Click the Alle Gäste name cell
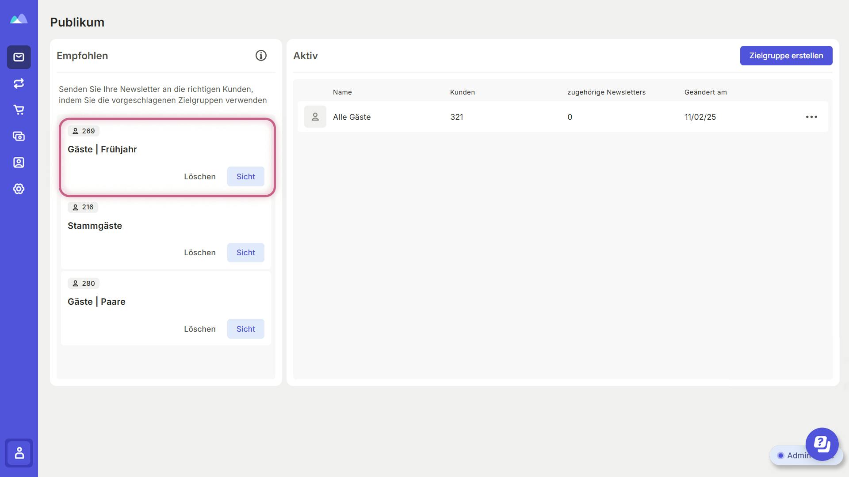This screenshot has height=477, width=849. 352,117
